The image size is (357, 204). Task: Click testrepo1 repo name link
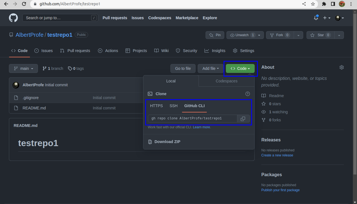click(x=60, y=35)
